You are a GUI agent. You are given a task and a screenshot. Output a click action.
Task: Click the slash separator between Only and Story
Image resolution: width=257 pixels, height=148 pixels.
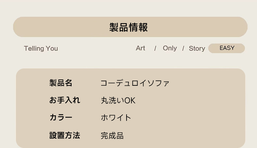(183, 49)
